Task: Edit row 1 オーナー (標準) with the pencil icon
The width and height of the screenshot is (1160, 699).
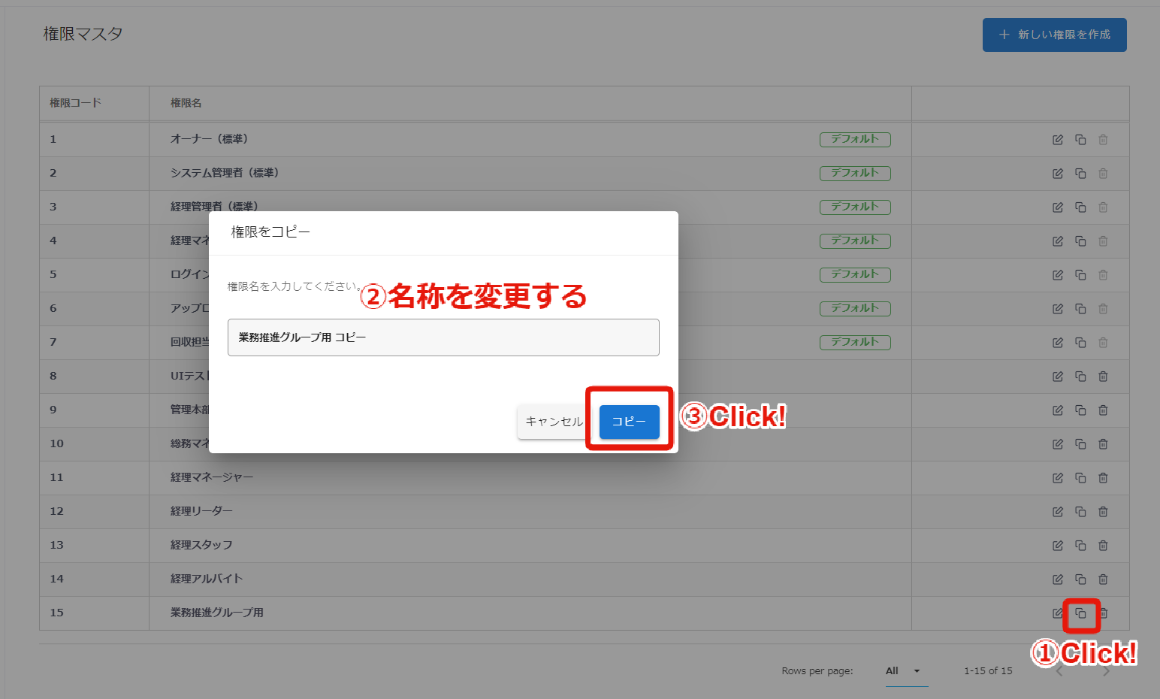Action: point(1058,140)
